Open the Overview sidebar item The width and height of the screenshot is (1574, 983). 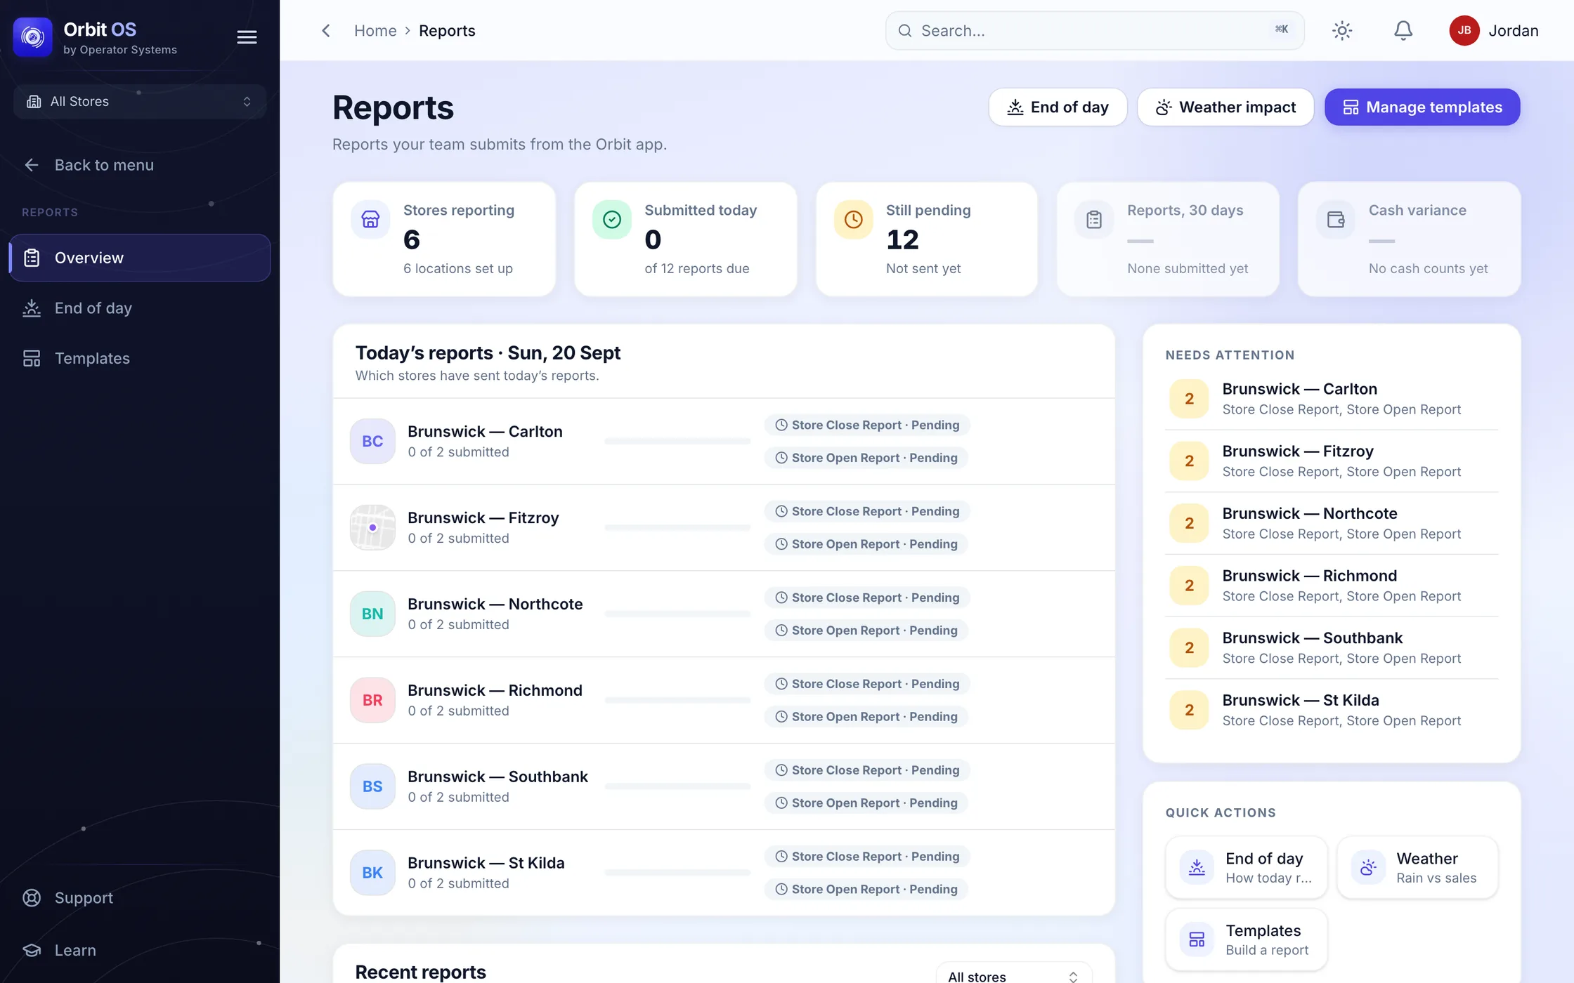click(140, 258)
